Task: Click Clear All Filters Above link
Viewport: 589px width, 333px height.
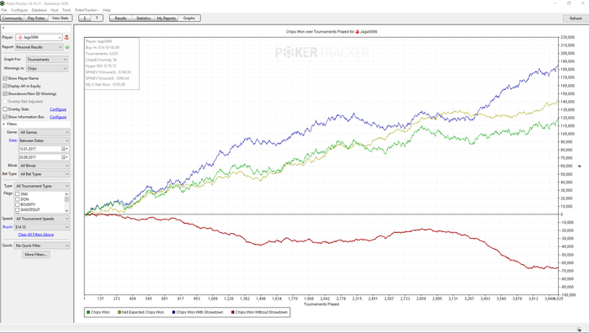Action: coord(36,235)
